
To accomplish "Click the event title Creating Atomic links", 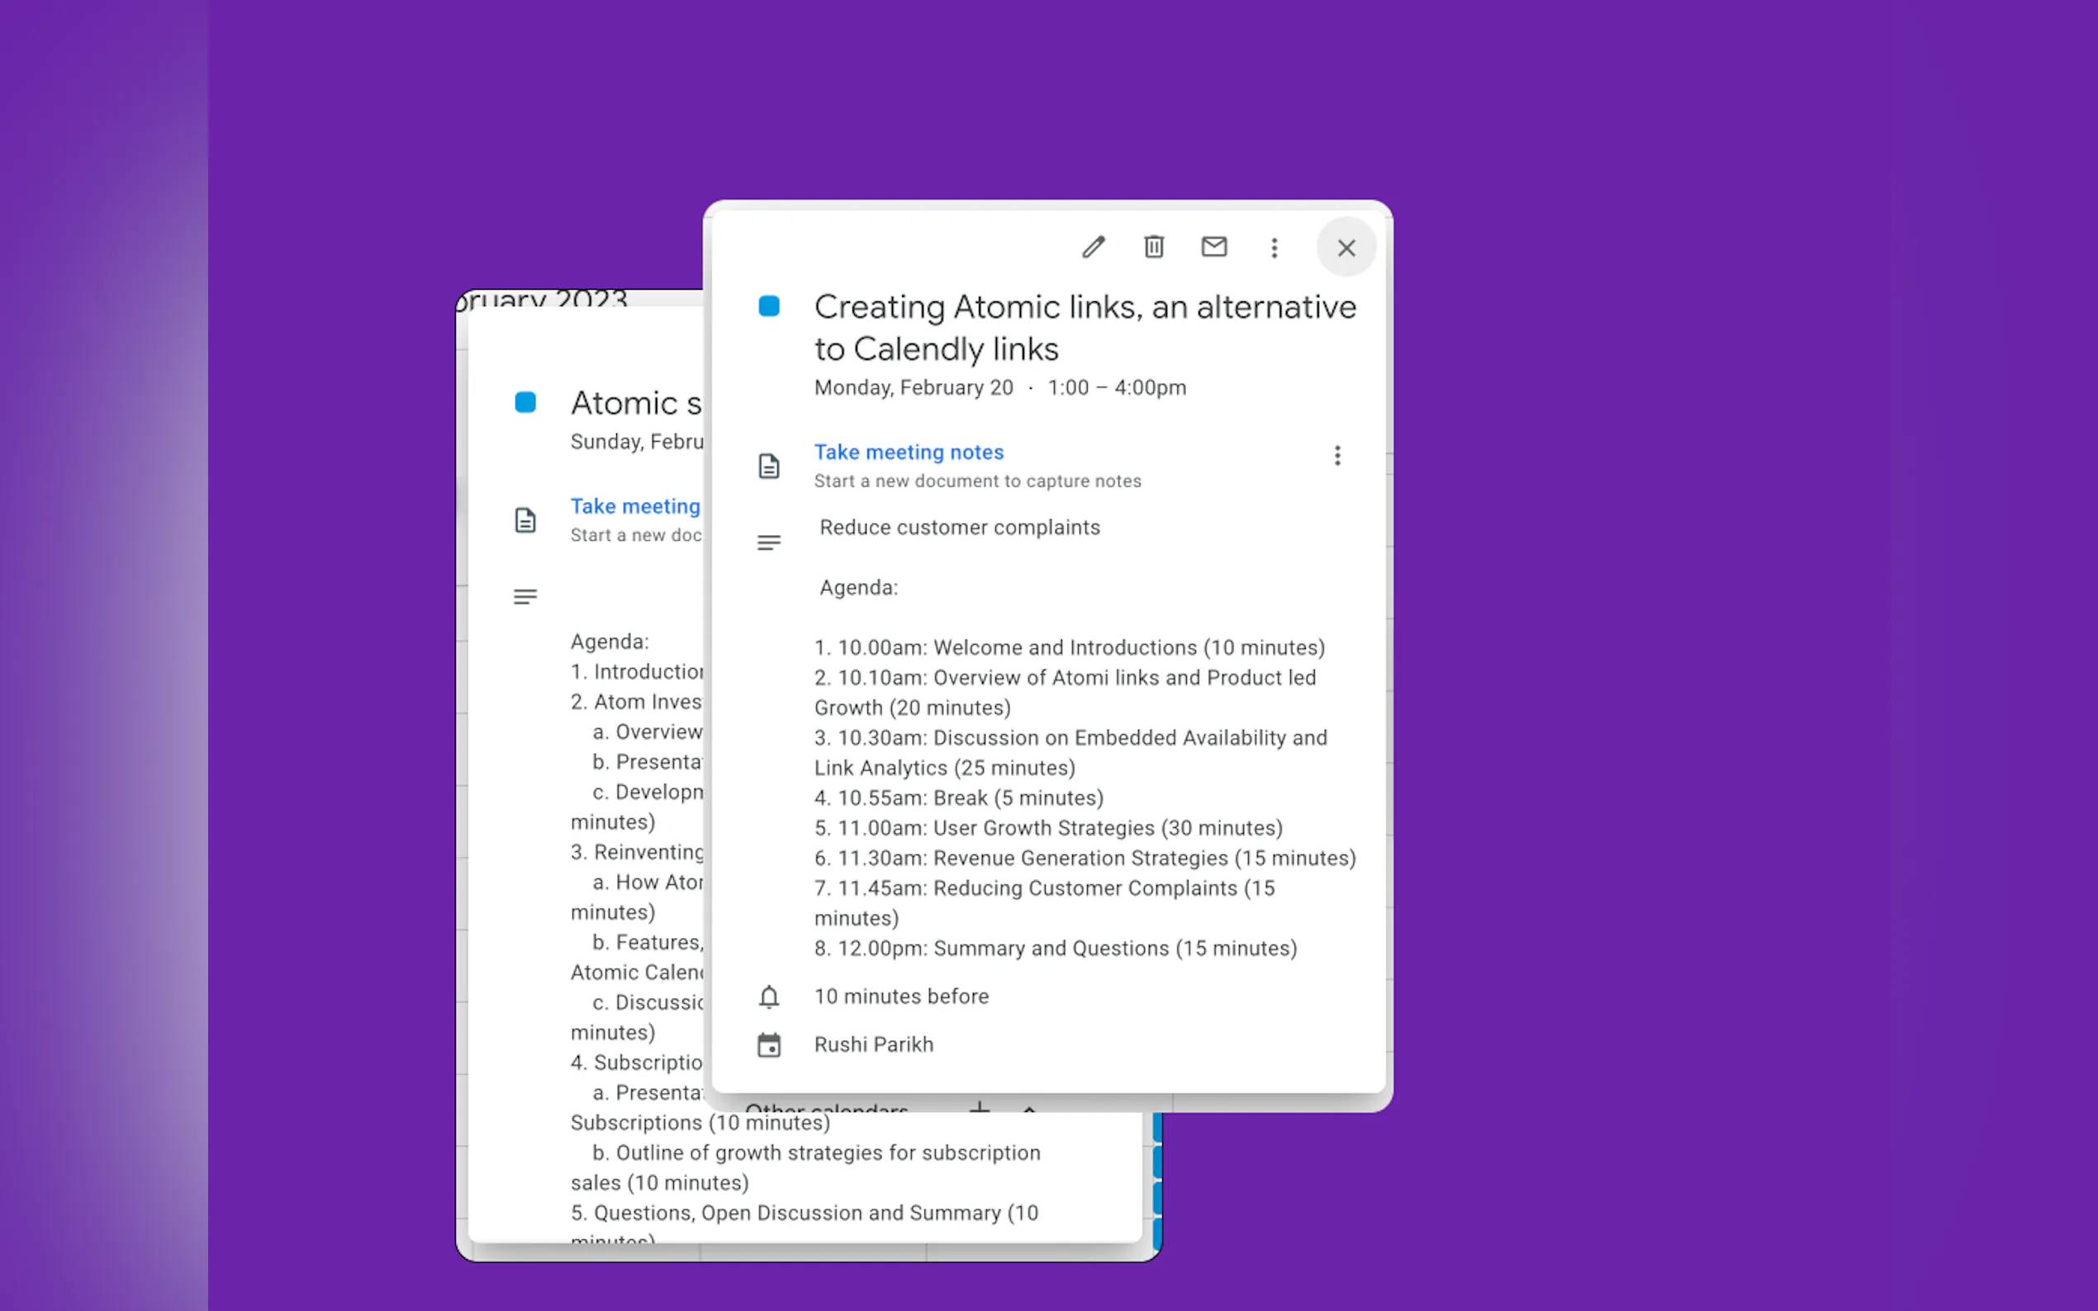I will (x=1085, y=327).
